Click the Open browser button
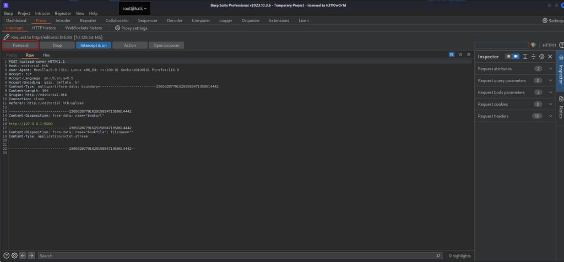 pyautogui.click(x=166, y=45)
